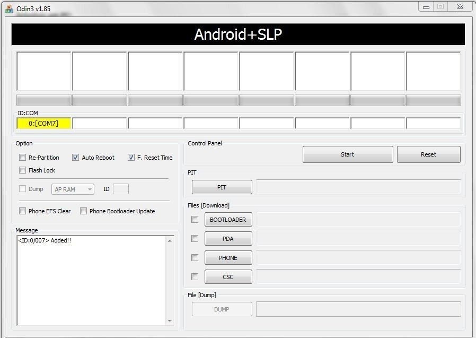Click the Message log up scroll arrow
476x338 pixels.
pyautogui.click(x=170, y=241)
